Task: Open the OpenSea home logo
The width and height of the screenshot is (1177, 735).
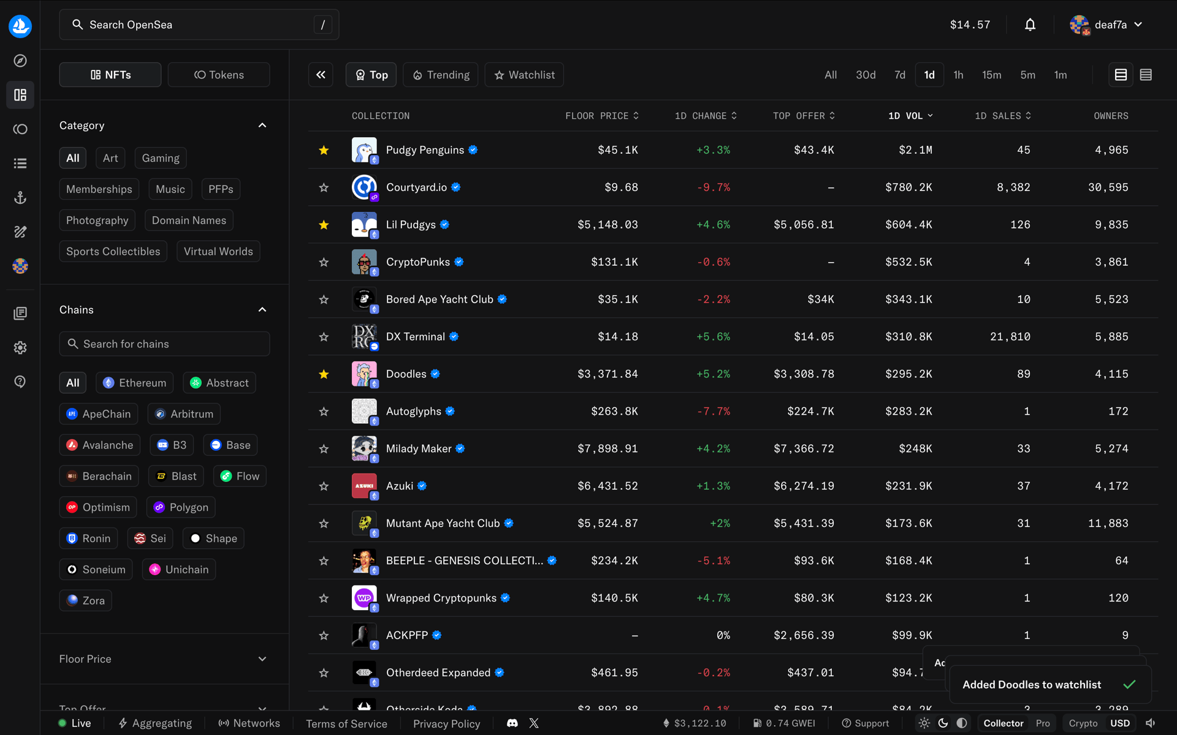Action: 20,26
